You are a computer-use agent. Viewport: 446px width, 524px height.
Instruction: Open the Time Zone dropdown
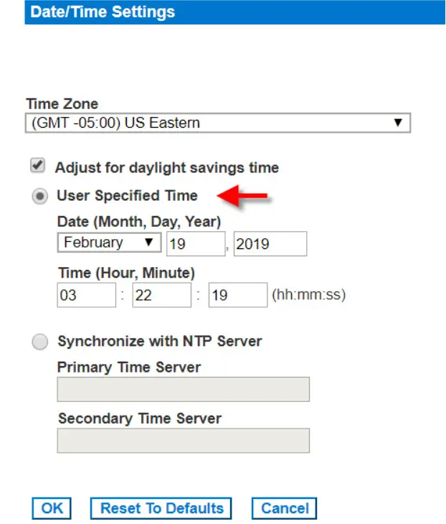tap(218, 123)
